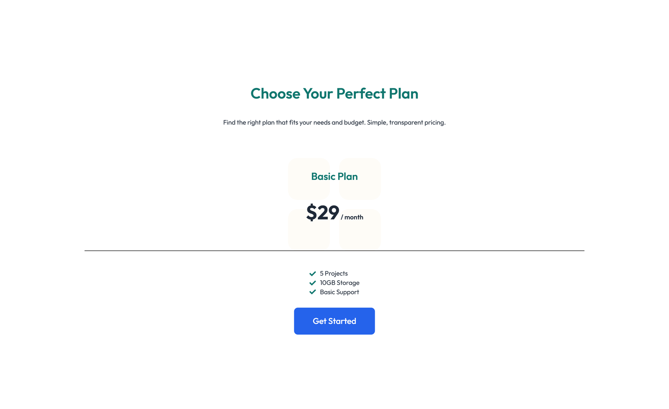Click the checkmark icon beside Basic Support
The height and width of the screenshot is (409, 669).
(312, 292)
